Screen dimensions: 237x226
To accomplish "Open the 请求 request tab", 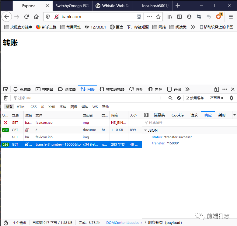I will click(x=194, y=115).
